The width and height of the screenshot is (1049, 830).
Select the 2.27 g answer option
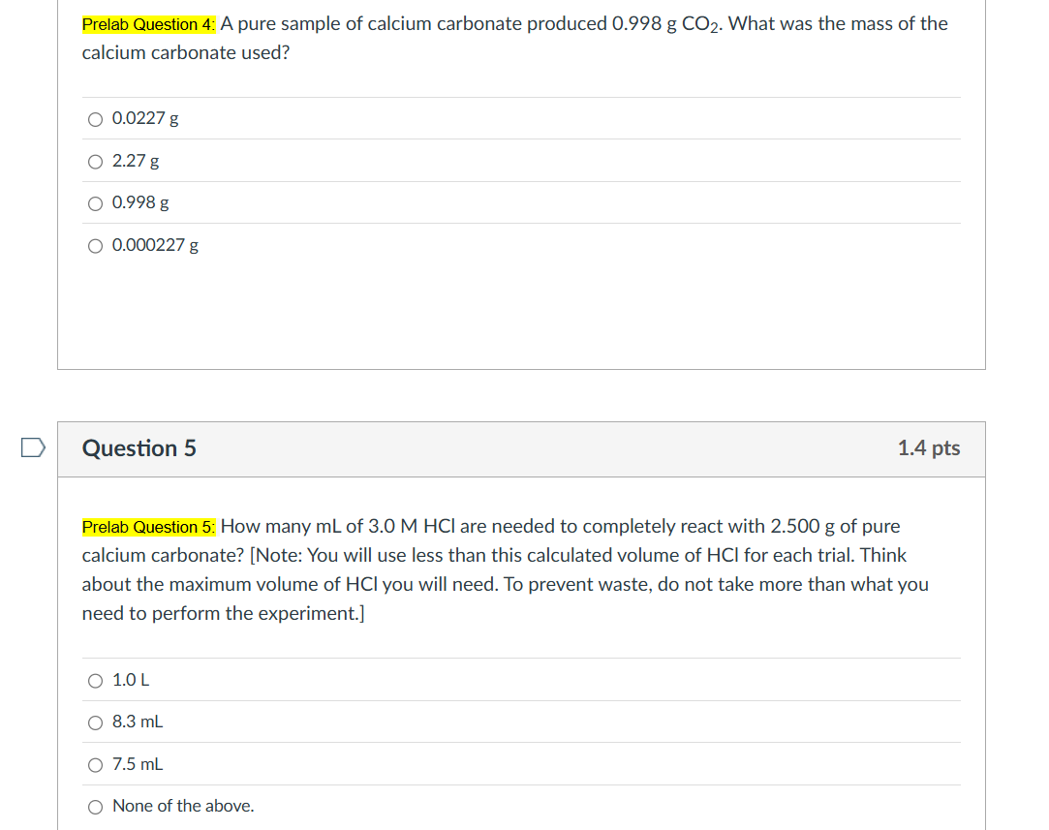[x=95, y=161]
